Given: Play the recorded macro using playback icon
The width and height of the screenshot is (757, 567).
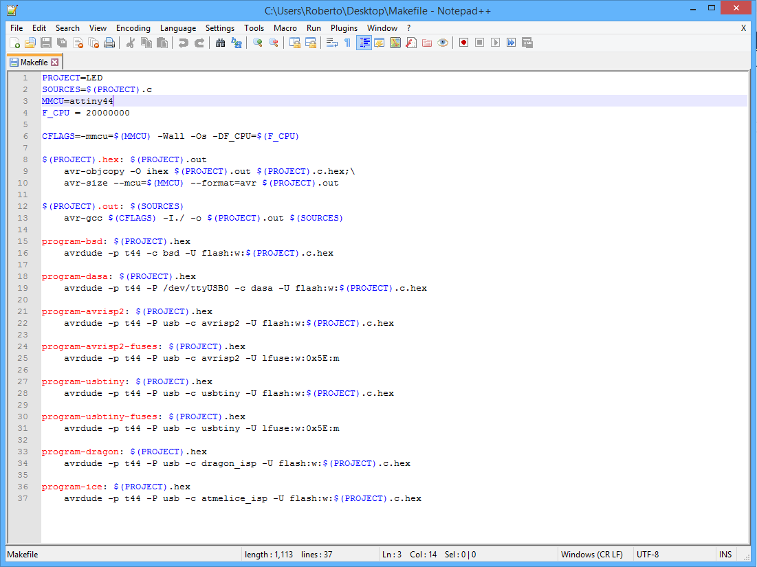Looking at the screenshot, I should [495, 43].
